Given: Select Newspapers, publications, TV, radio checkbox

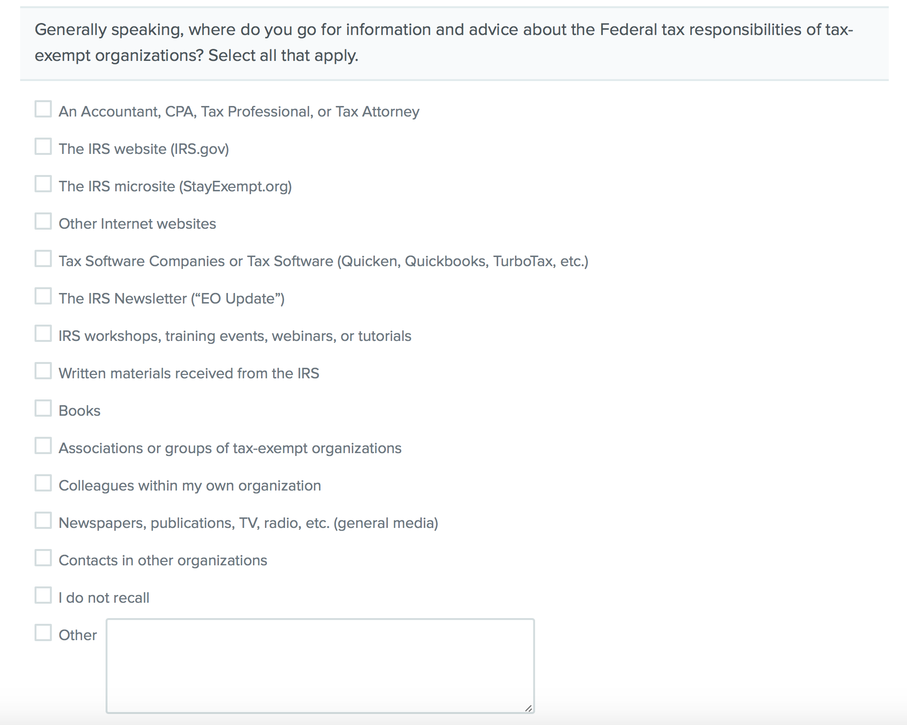Looking at the screenshot, I should coord(43,521).
